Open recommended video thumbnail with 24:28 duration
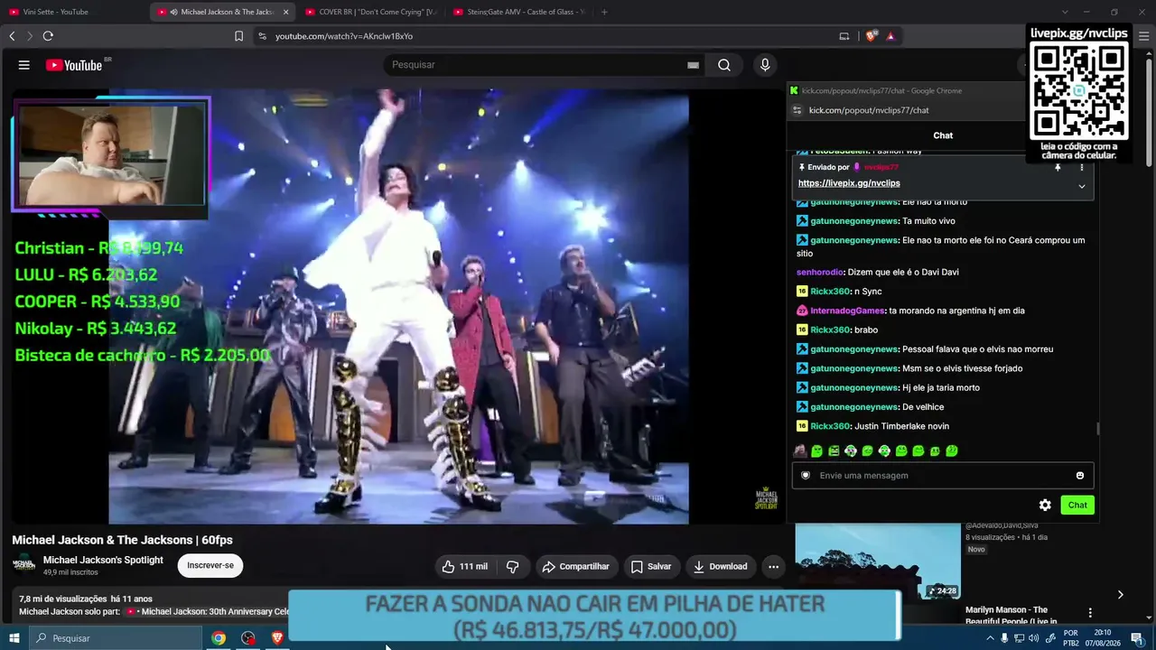This screenshot has height=650, width=1156. point(878,562)
